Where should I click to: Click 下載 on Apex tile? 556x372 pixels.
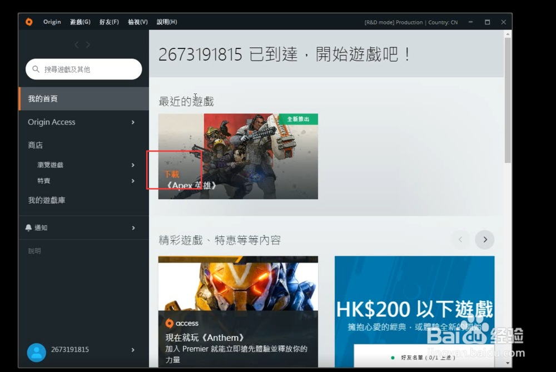[172, 174]
